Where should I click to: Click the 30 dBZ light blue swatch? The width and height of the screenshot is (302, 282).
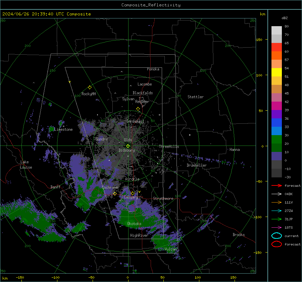[x=276, y=131]
